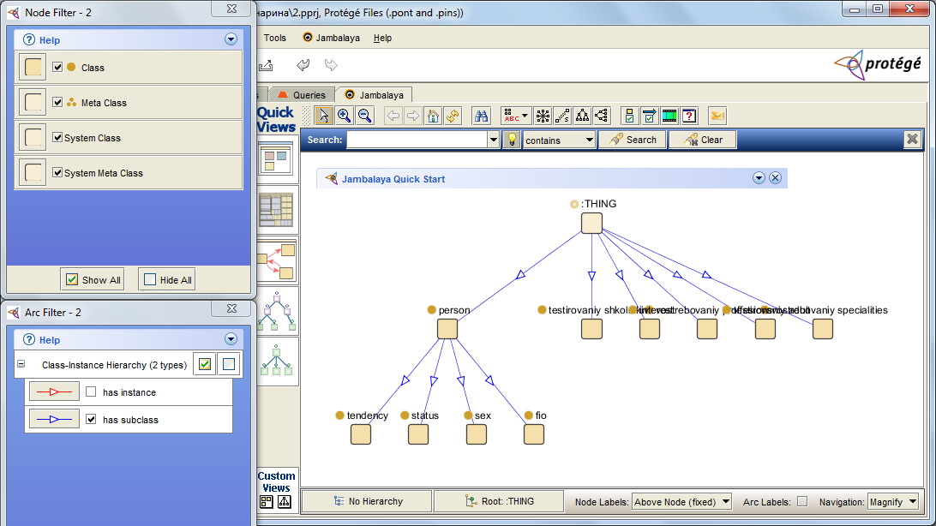Screen dimensions: 936x526
Task: Open the Tools menu
Action: coord(274,38)
